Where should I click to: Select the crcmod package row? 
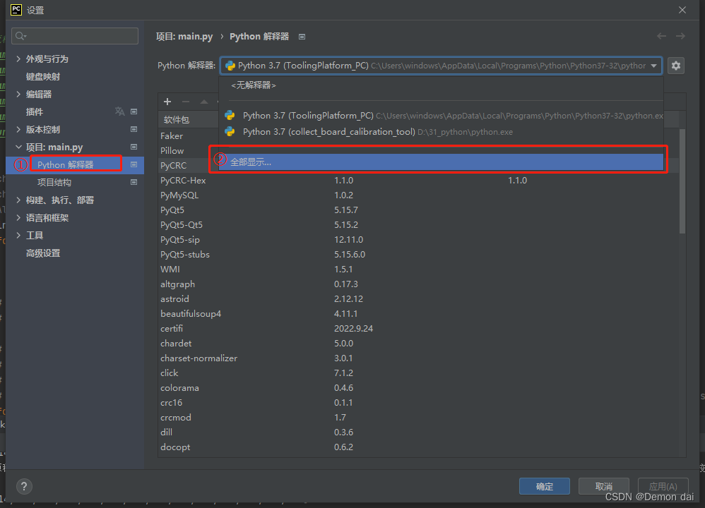coord(419,417)
